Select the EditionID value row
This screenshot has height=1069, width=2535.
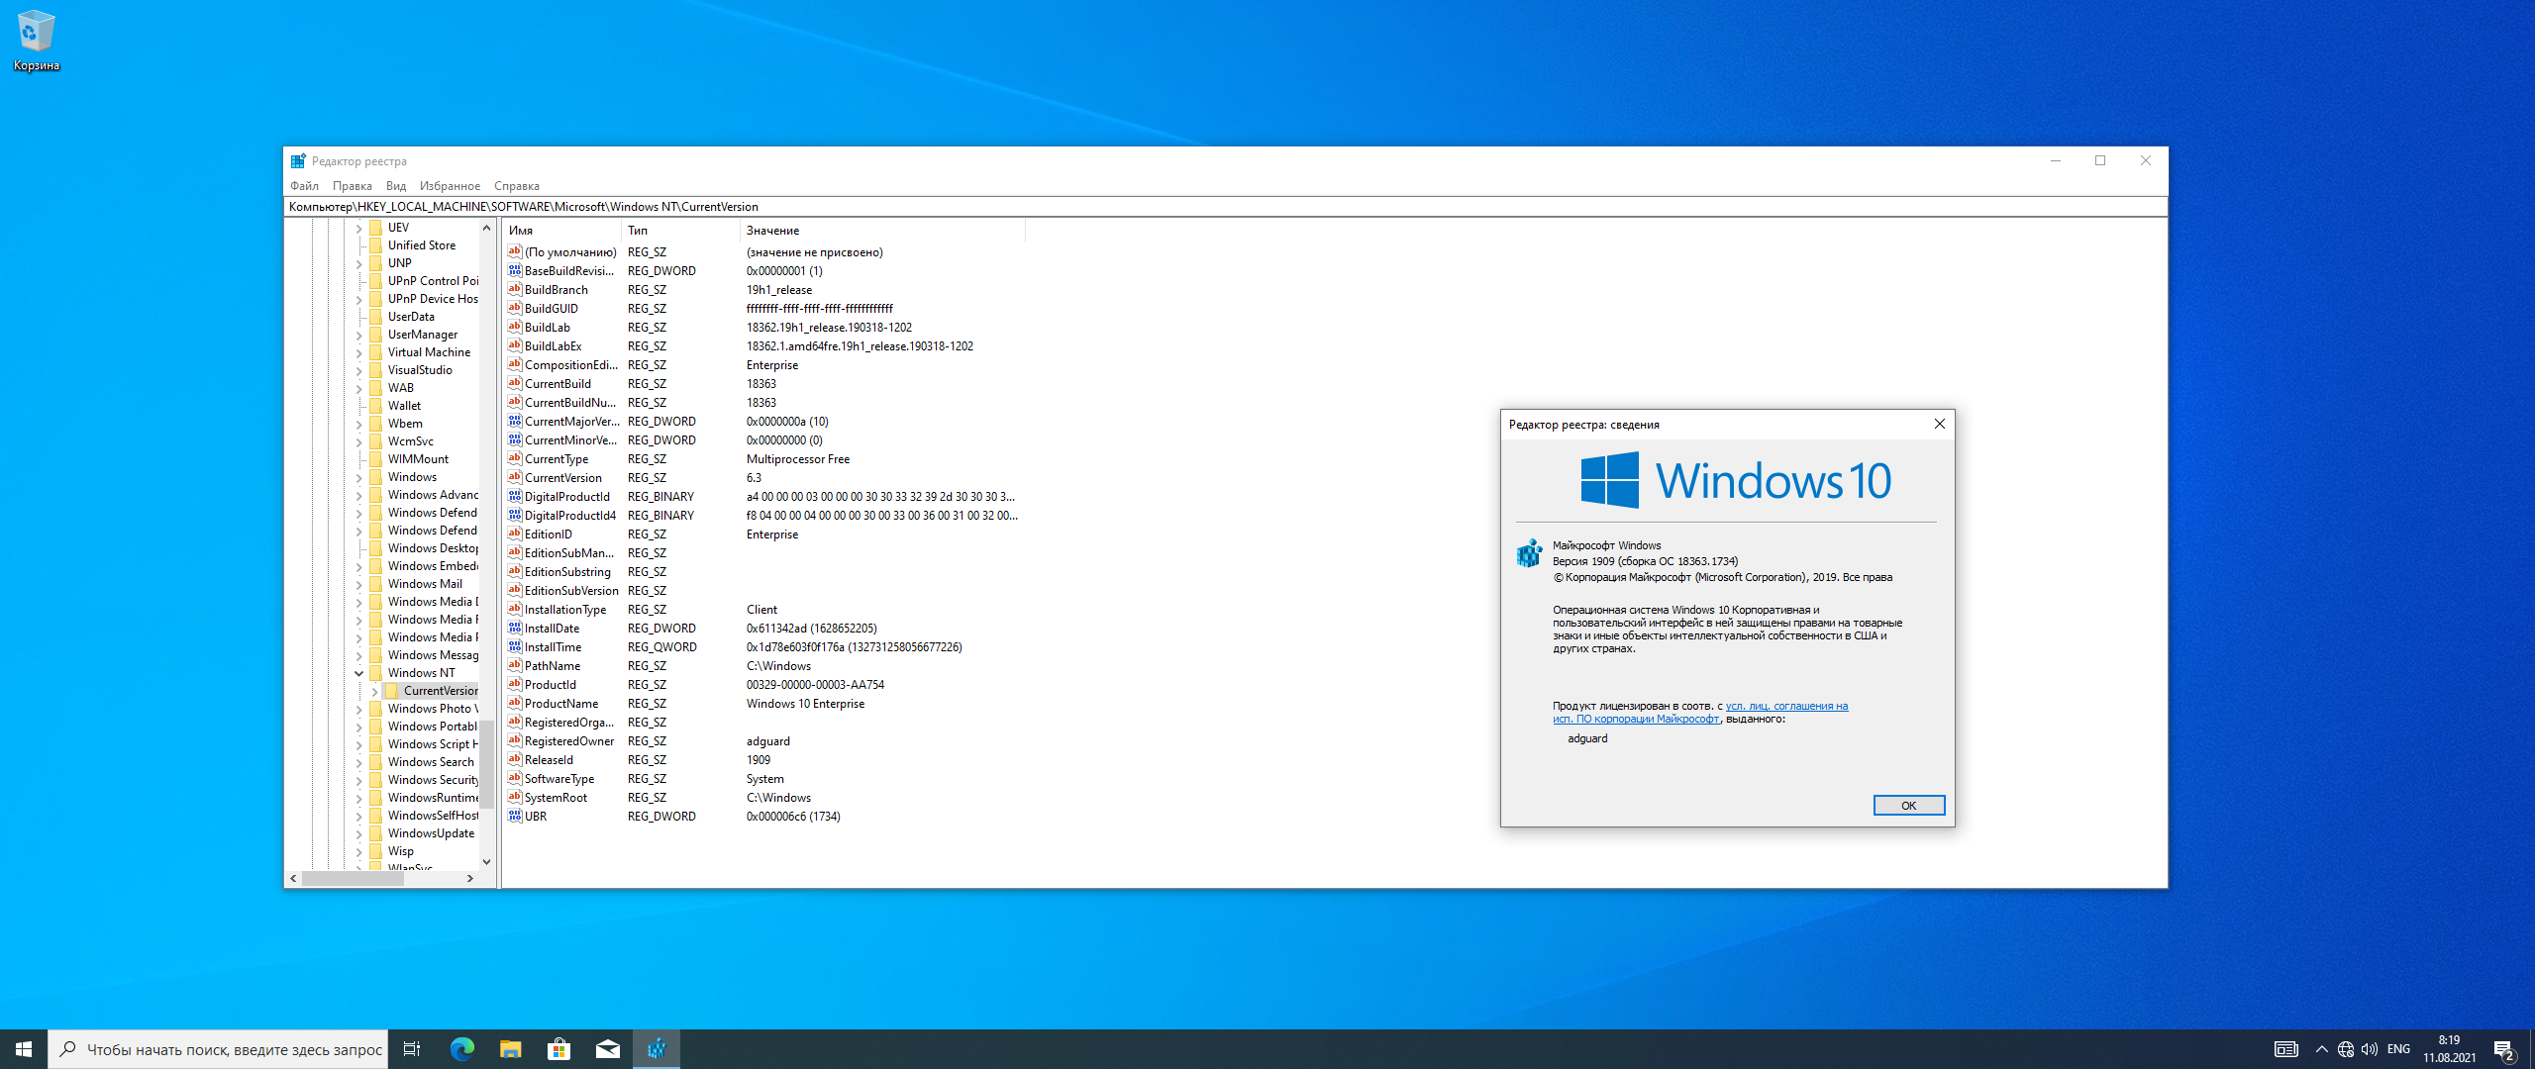[x=764, y=534]
